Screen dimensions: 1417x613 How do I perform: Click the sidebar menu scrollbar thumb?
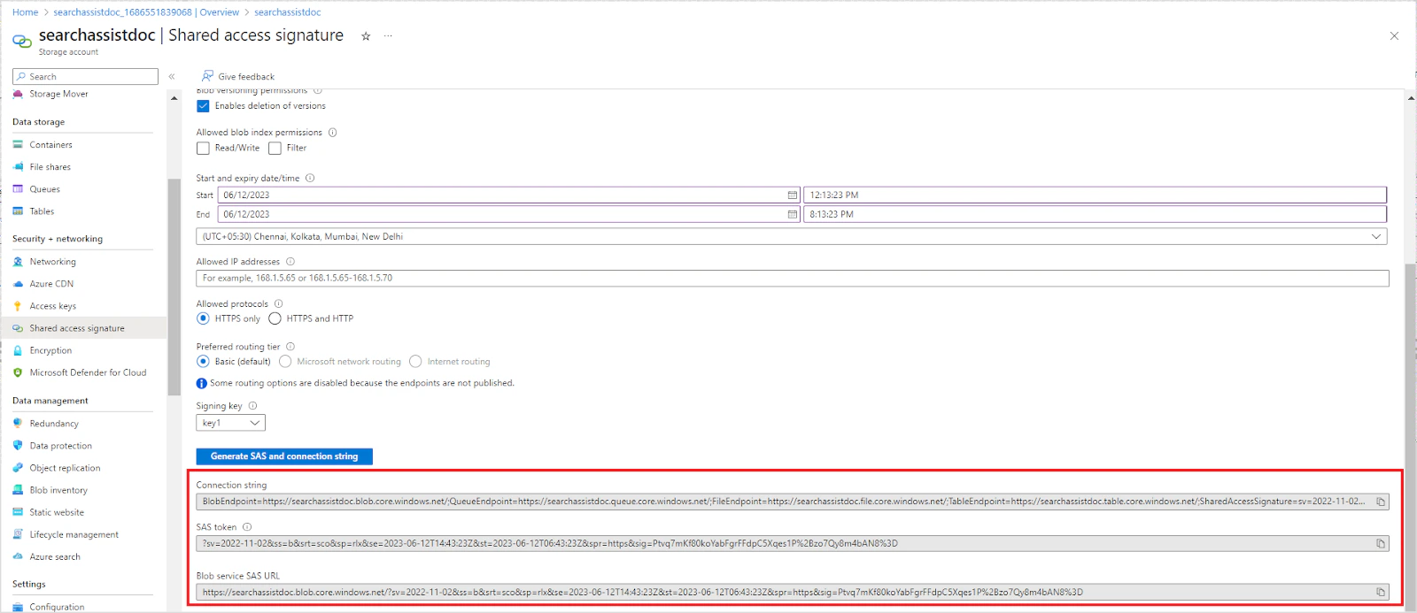(x=174, y=287)
